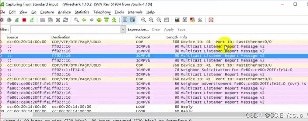The height and width of the screenshot is (121, 308).
Task: Click the length 86 cell
Action: (x=177, y=84)
